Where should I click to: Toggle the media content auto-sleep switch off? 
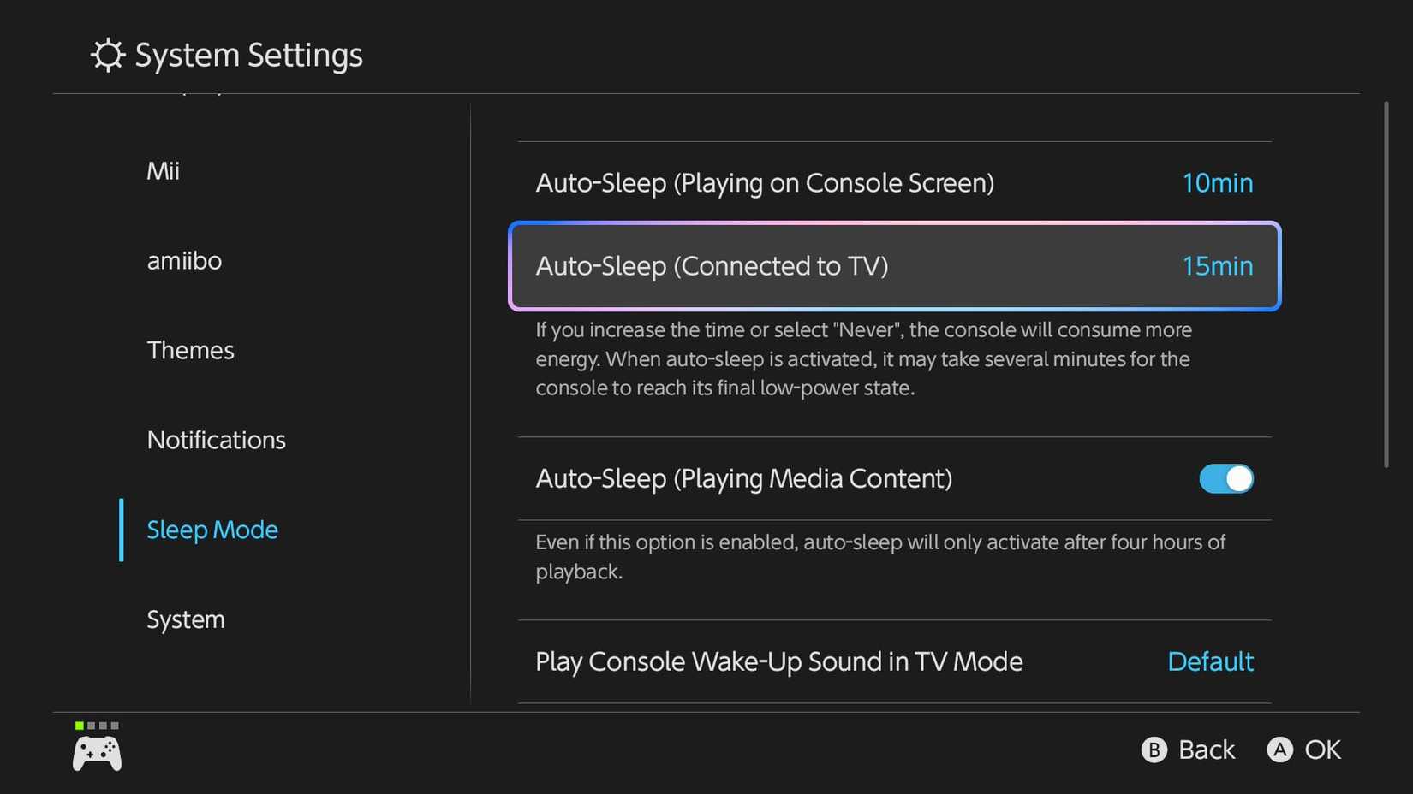[x=1226, y=478]
